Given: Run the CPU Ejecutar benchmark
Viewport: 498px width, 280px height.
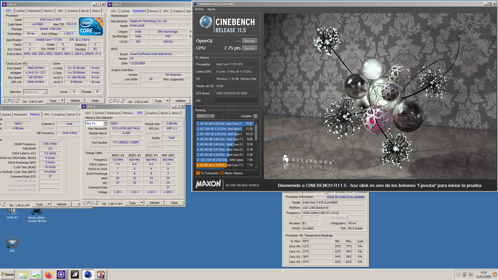Looking at the screenshot, I should pos(250,48).
